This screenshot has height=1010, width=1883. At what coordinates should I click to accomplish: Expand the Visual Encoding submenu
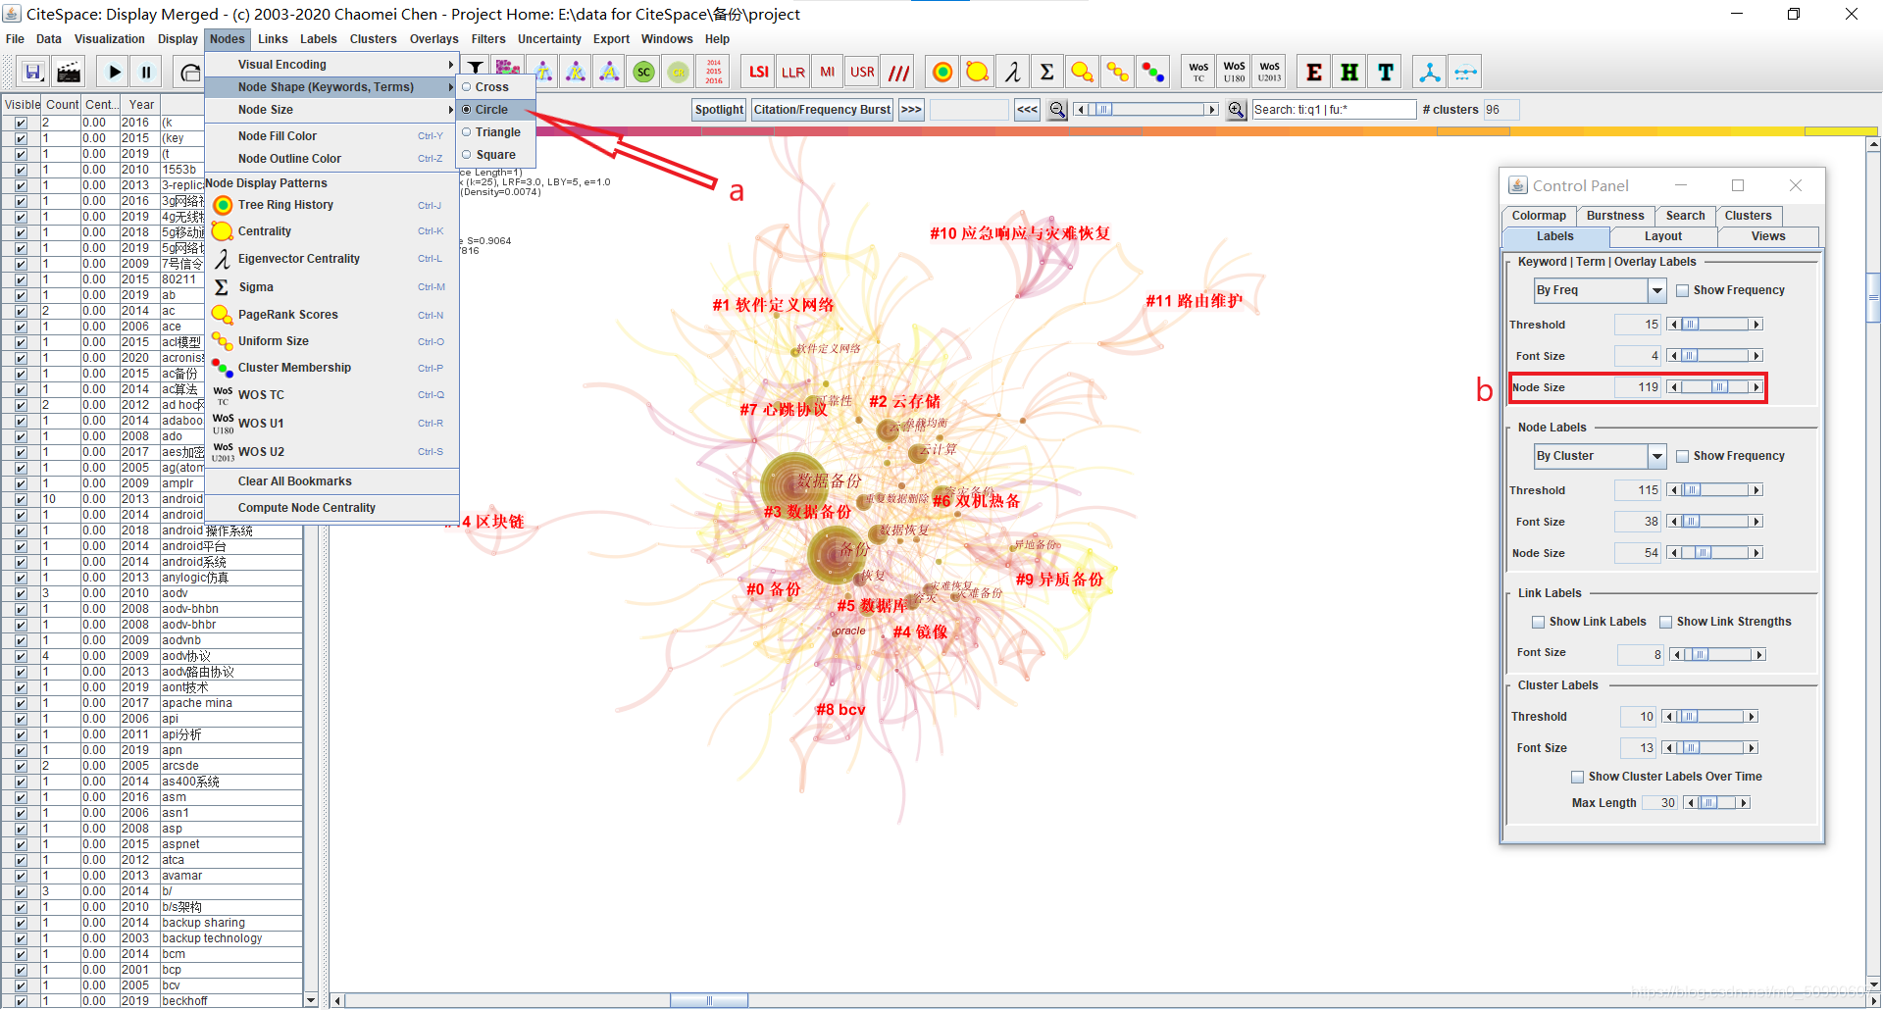(x=331, y=65)
